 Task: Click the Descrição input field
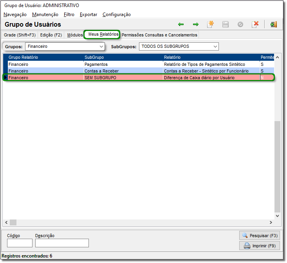point(62,243)
